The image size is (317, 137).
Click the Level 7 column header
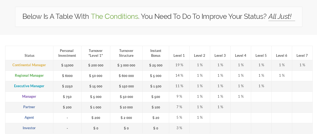tap(302, 55)
